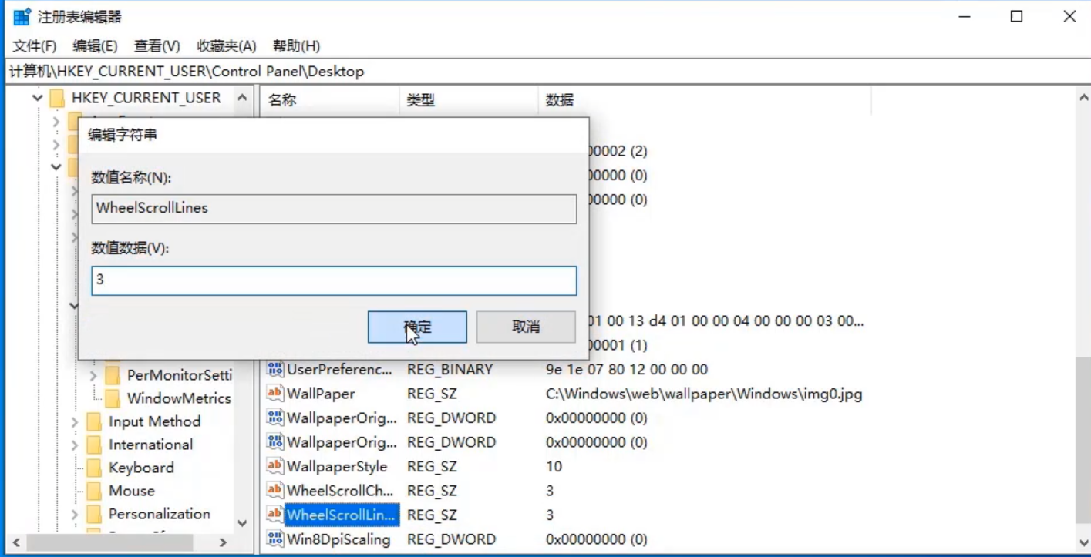Screen dimensions: 1091x557
Task: Select the WallpaperStyle value icon
Action: pyautogui.click(x=274, y=466)
